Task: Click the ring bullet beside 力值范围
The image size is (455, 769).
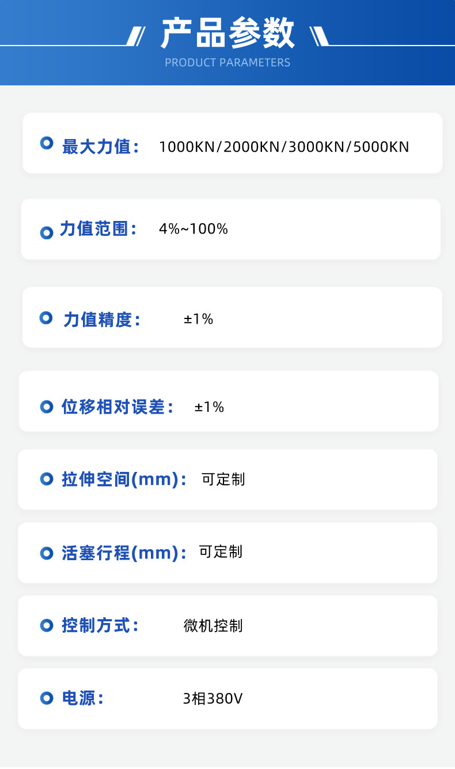Action: pyautogui.click(x=47, y=233)
